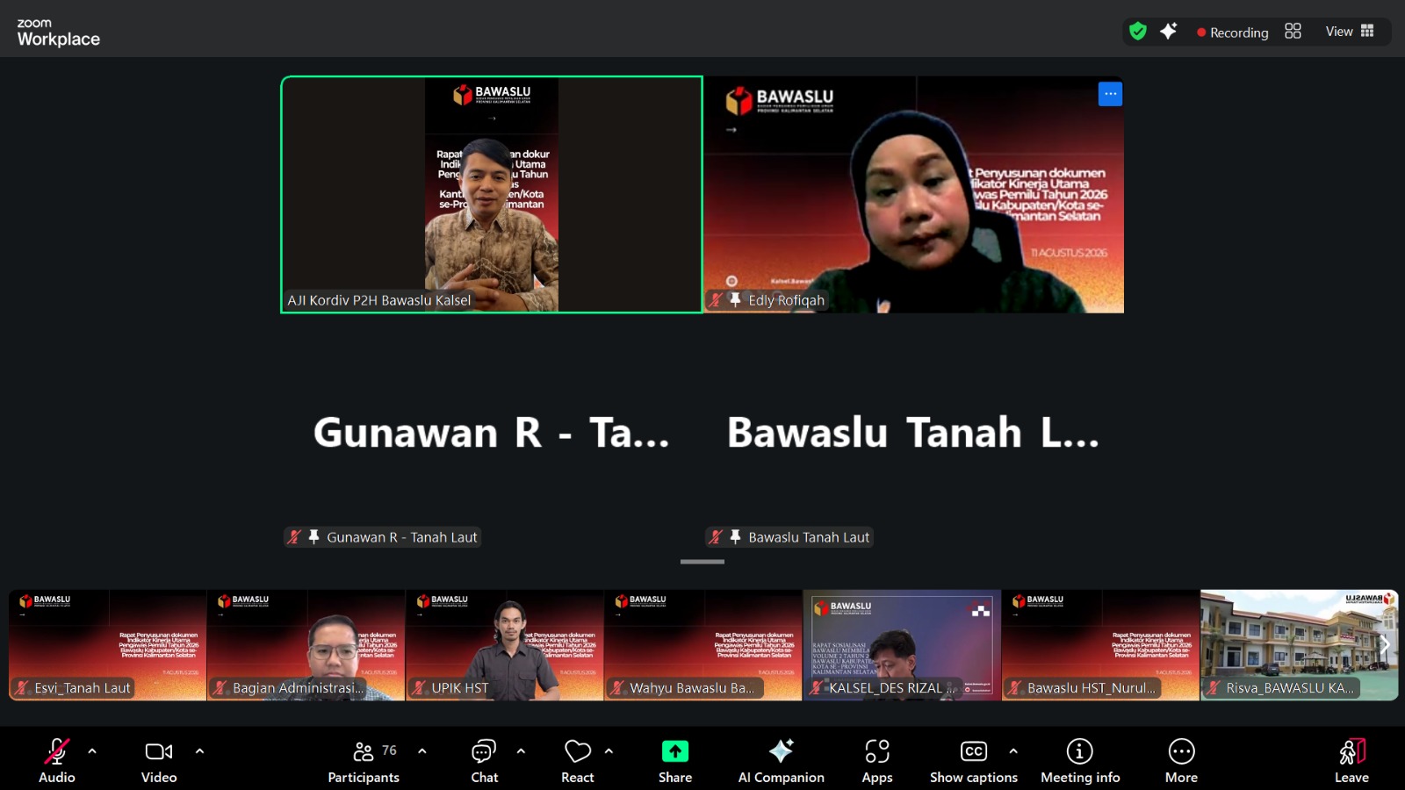The height and width of the screenshot is (790, 1405).
Task: Click pin icon on Gunawan R label
Action: coord(313,537)
